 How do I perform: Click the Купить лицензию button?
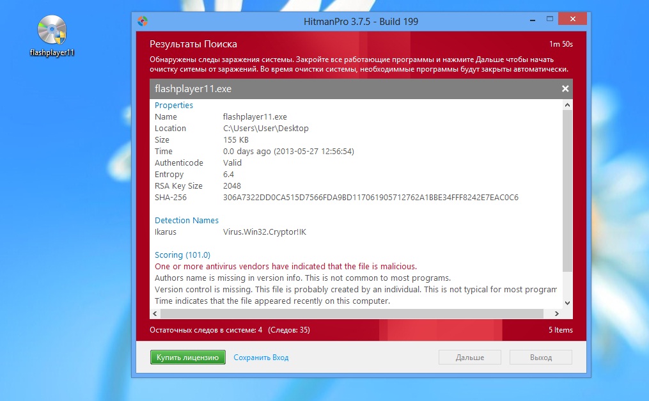[x=187, y=357]
